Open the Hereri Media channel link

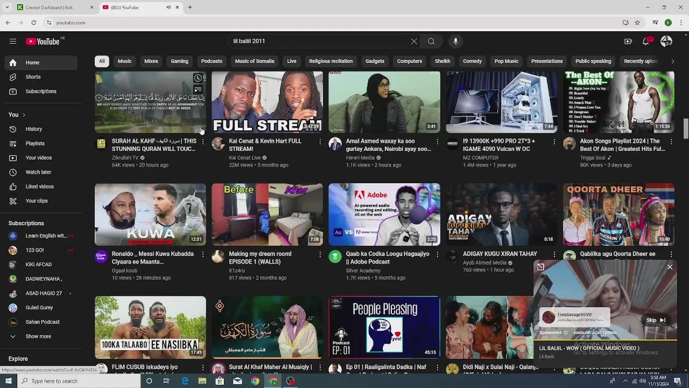360,158
